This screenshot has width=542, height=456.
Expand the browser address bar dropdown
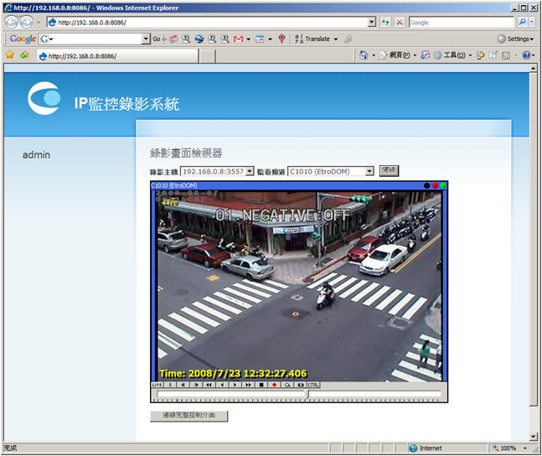click(372, 22)
